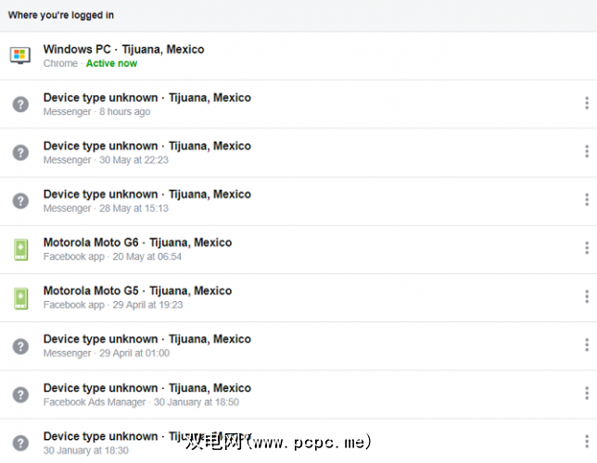Image resolution: width=597 pixels, height=463 pixels.
Task: Select the Windows PC · Tijuana, Mexico entry
Action: (123, 49)
